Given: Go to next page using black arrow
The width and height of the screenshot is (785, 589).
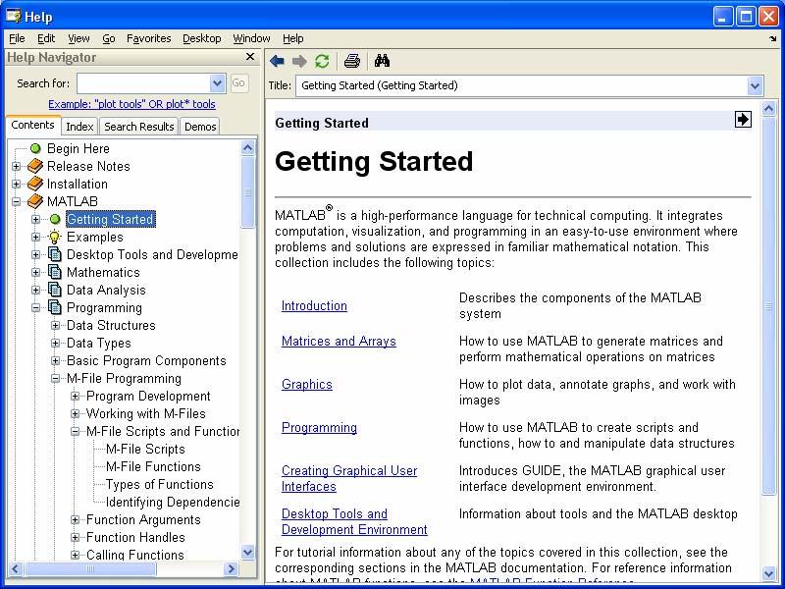Looking at the screenshot, I should [743, 119].
